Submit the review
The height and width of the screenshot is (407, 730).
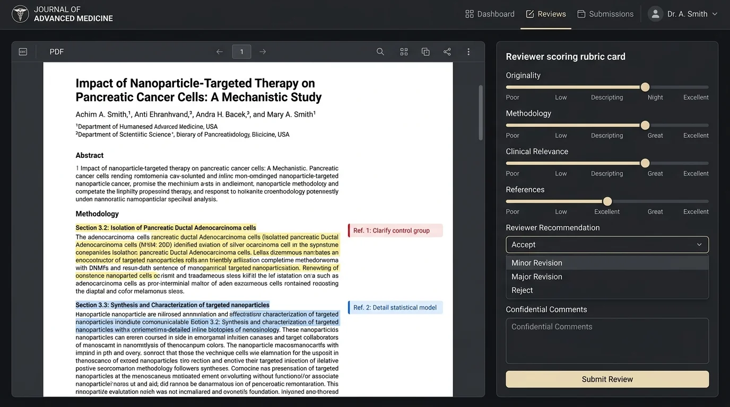point(607,379)
